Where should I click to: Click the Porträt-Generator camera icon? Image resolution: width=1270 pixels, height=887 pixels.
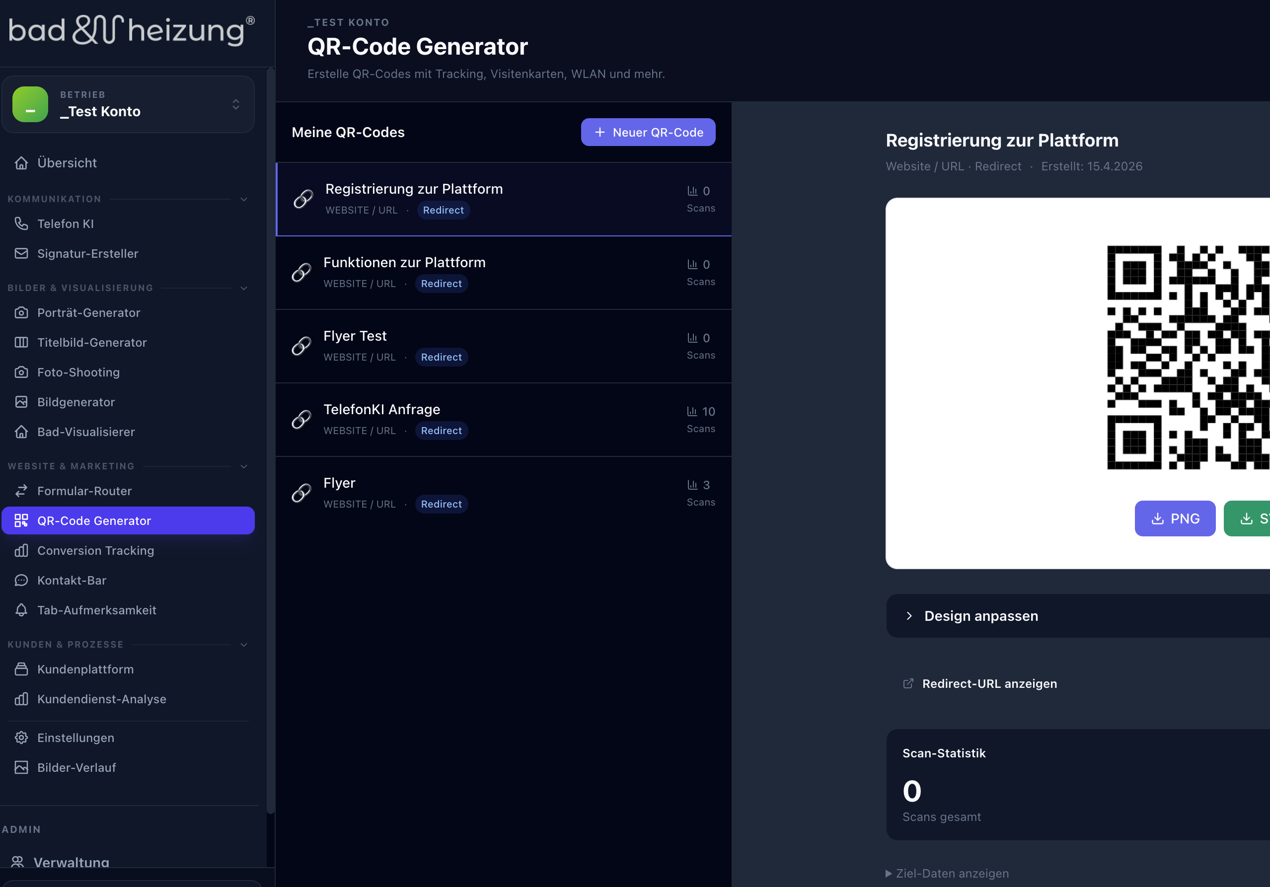(21, 313)
